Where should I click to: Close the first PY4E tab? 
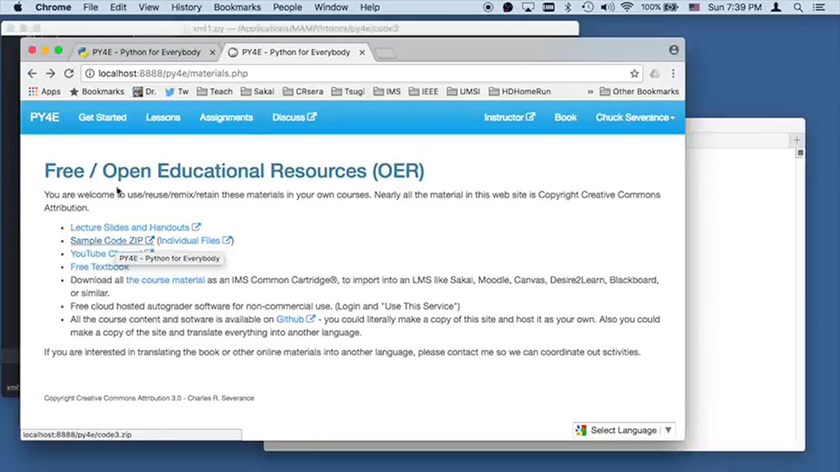click(213, 52)
